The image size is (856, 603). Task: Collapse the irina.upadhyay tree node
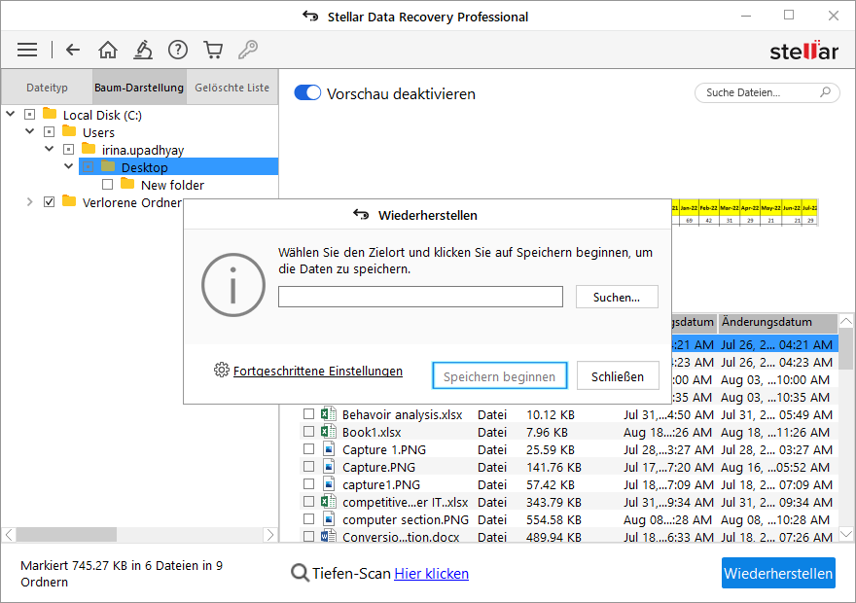pos(50,149)
